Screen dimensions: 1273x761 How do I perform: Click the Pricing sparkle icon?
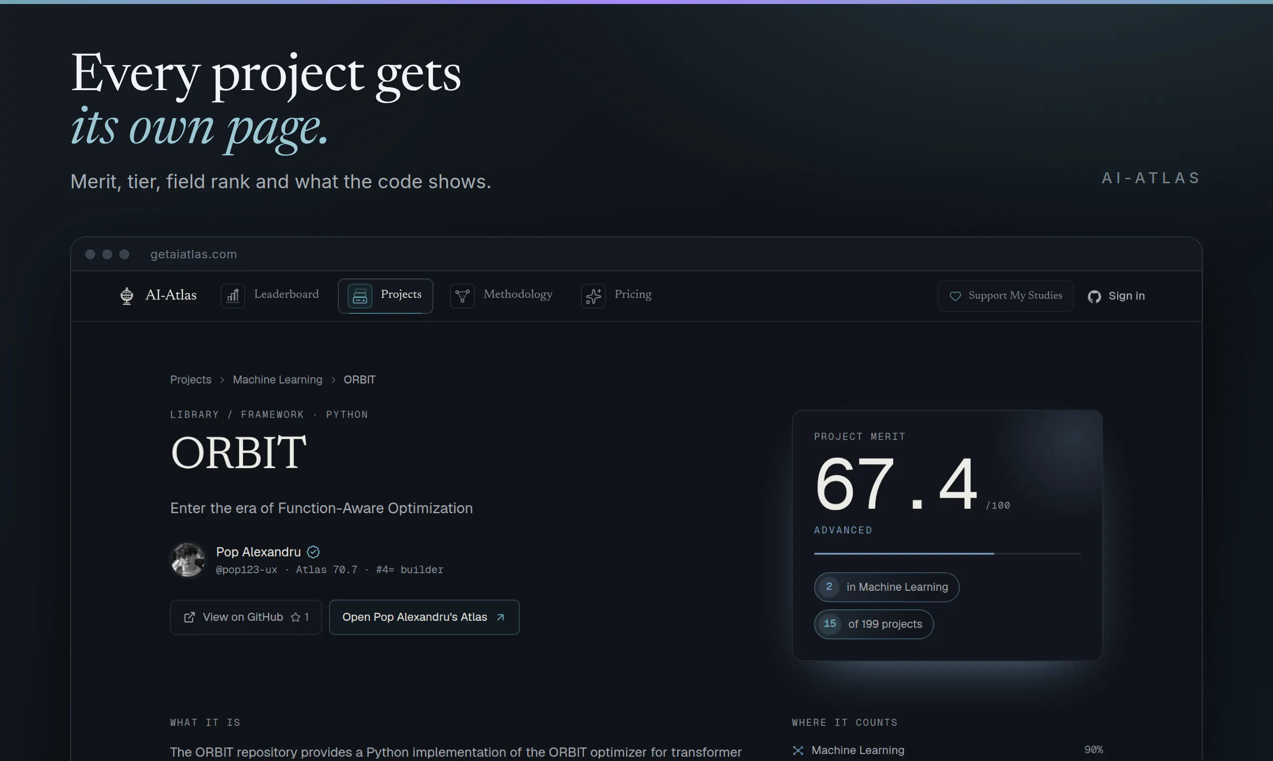click(x=593, y=296)
